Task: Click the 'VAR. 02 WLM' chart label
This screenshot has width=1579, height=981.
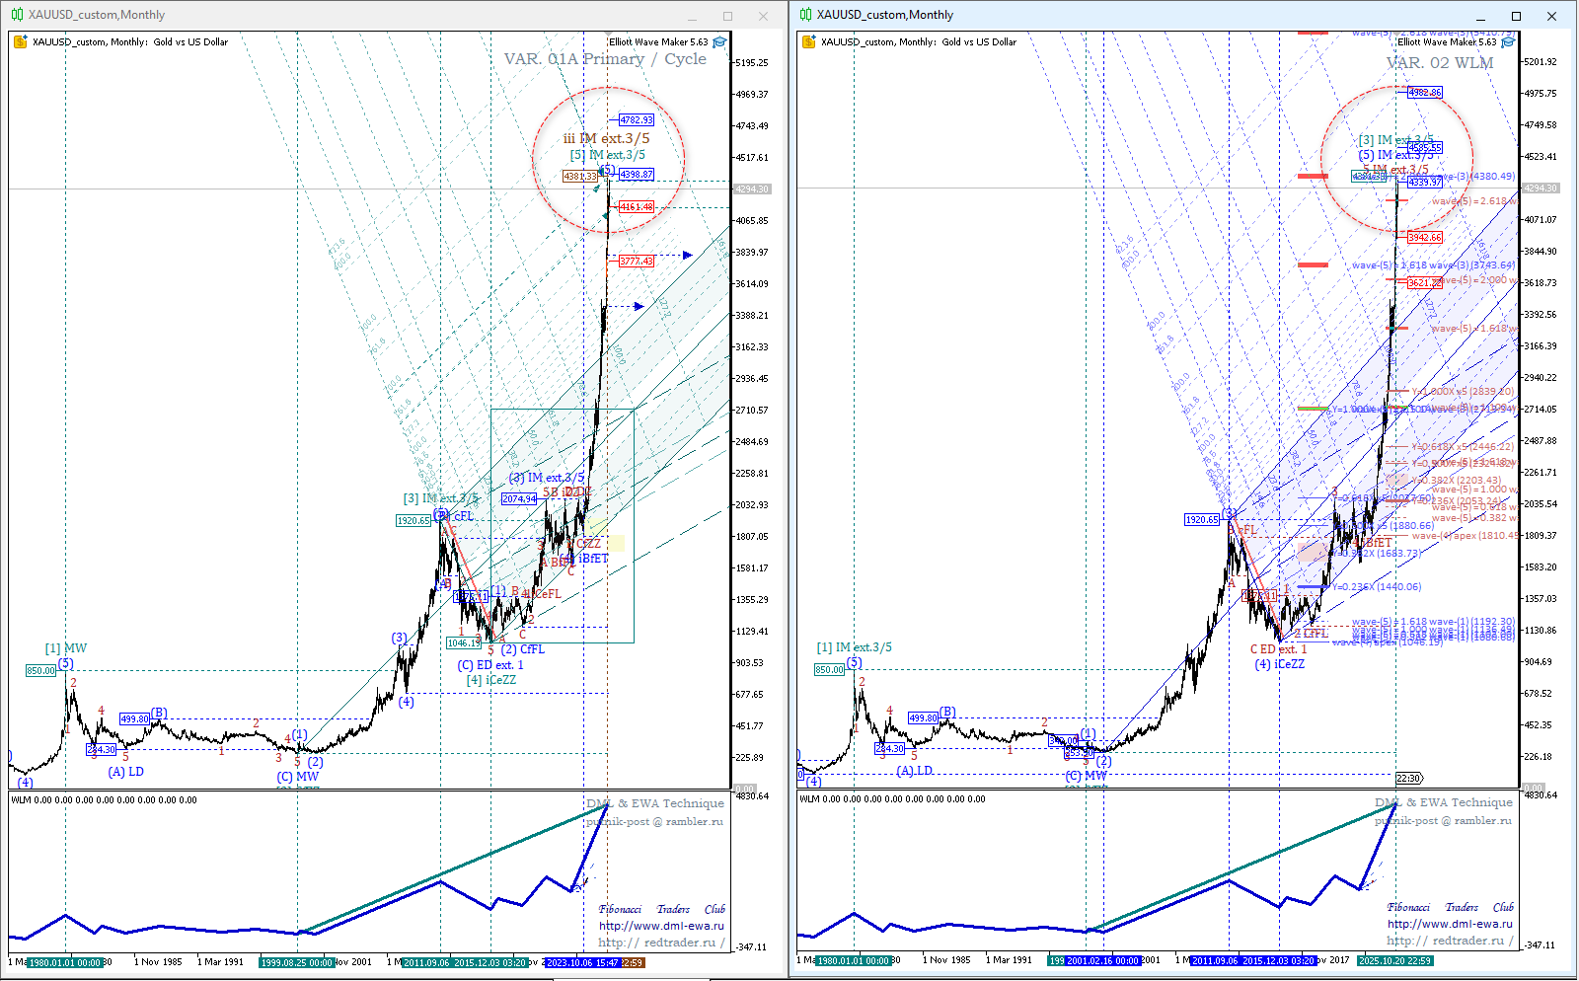Action: pyautogui.click(x=1439, y=63)
